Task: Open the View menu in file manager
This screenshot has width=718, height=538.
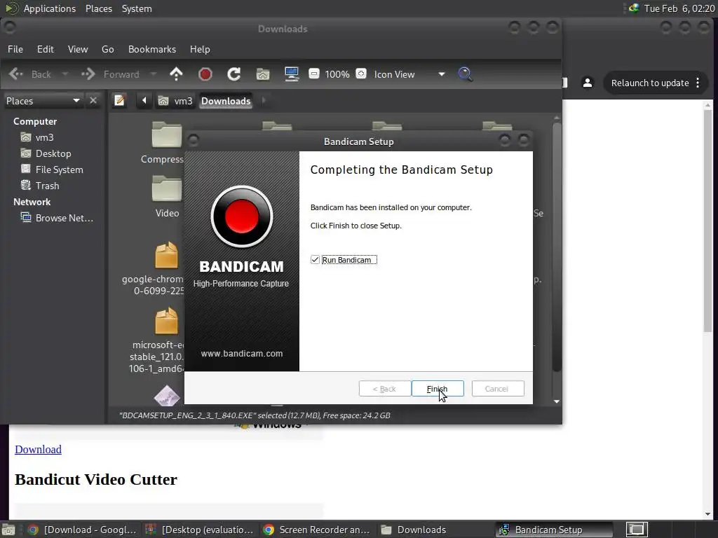Action: tap(78, 49)
